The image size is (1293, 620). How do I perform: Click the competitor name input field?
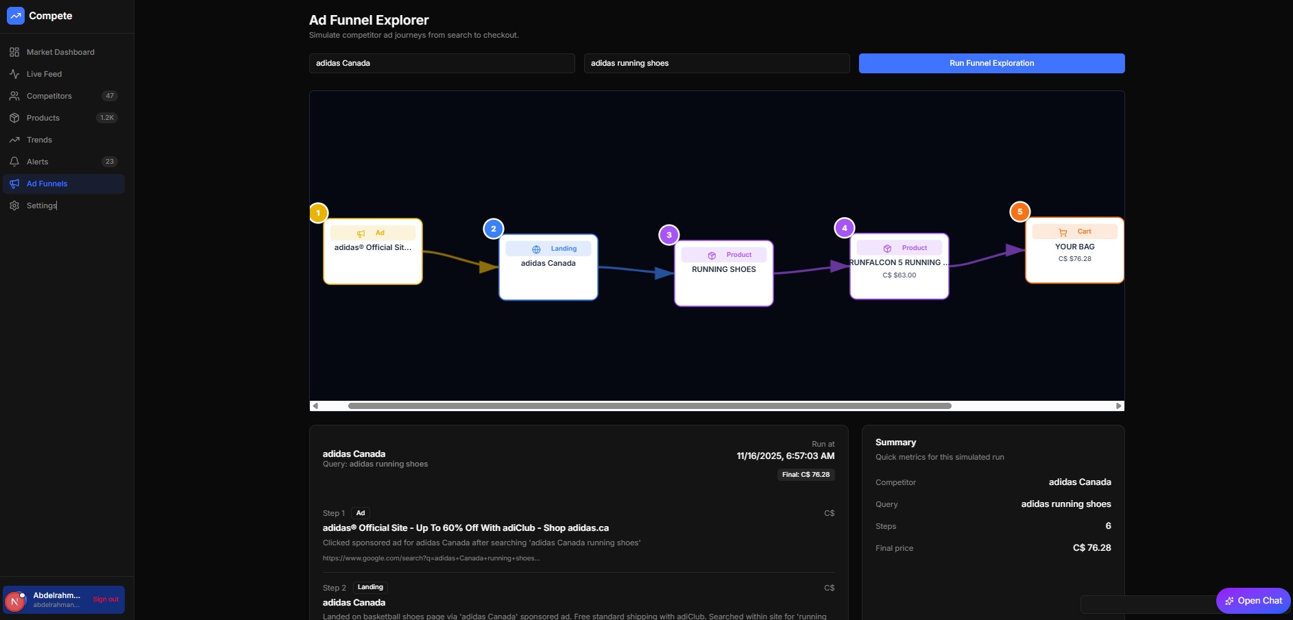[442, 63]
